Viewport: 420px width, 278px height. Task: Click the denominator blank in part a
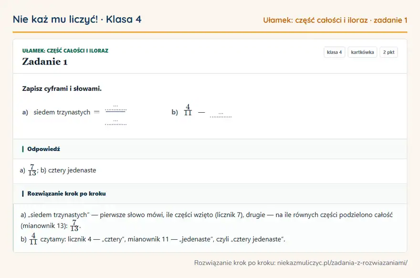click(115, 122)
